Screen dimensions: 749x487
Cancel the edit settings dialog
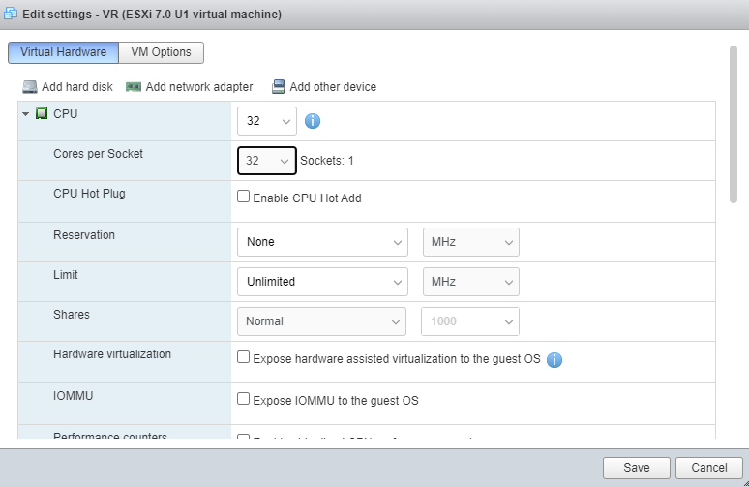tap(709, 468)
